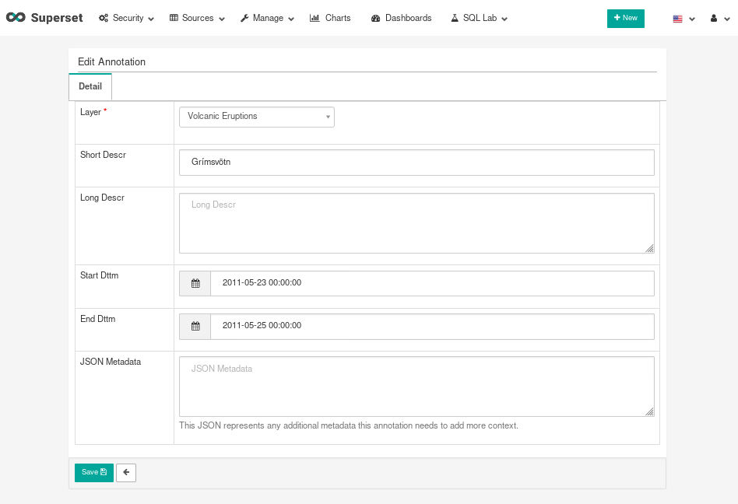Image resolution: width=738 pixels, height=504 pixels.
Task: Expand the Sources dropdown menu
Action: (197, 18)
